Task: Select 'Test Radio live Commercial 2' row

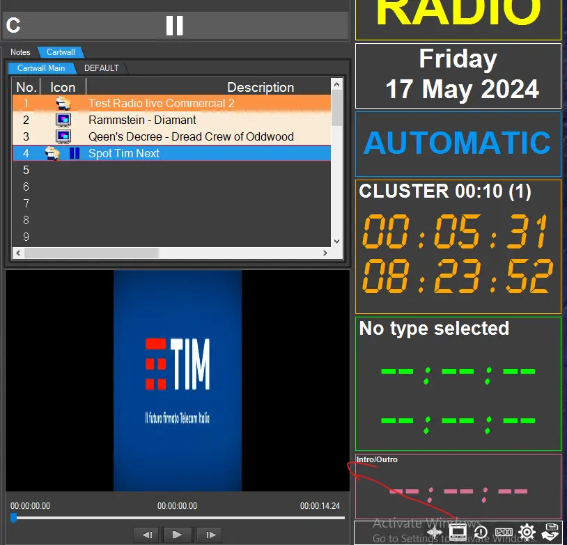Action: [172, 103]
